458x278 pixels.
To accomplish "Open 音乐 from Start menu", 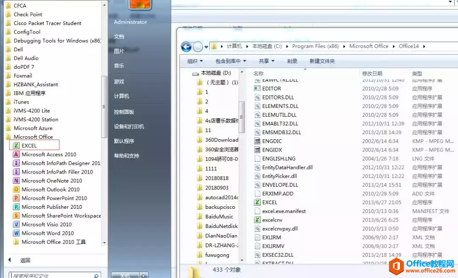I will coord(119,66).
